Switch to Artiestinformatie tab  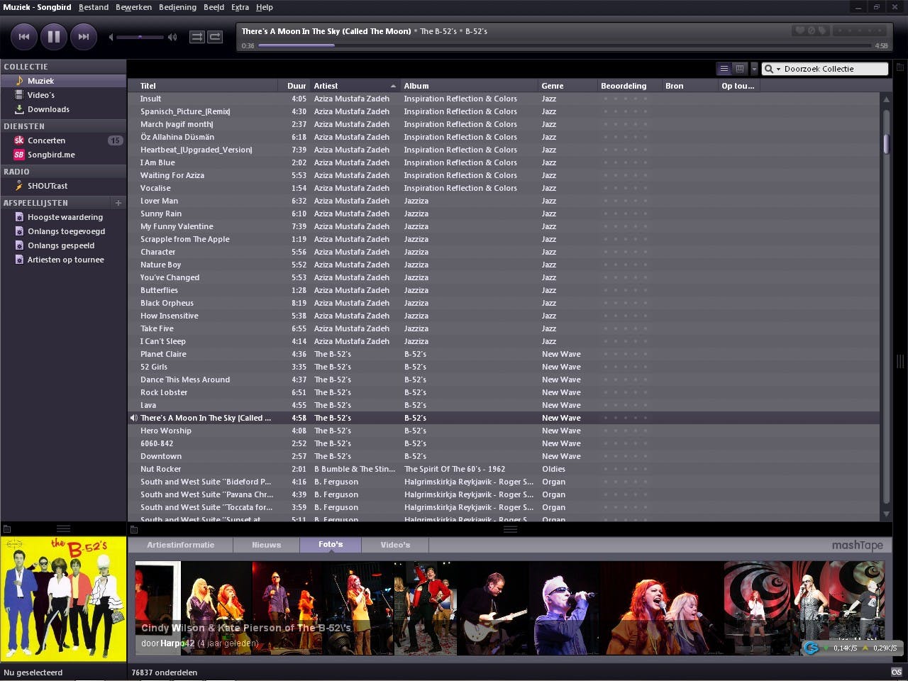[x=180, y=545]
